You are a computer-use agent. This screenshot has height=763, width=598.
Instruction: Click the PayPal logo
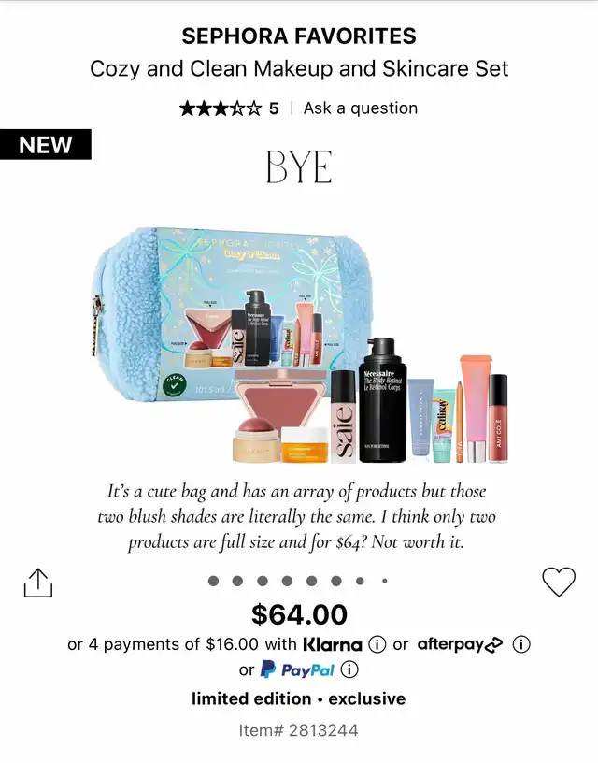point(297,669)
